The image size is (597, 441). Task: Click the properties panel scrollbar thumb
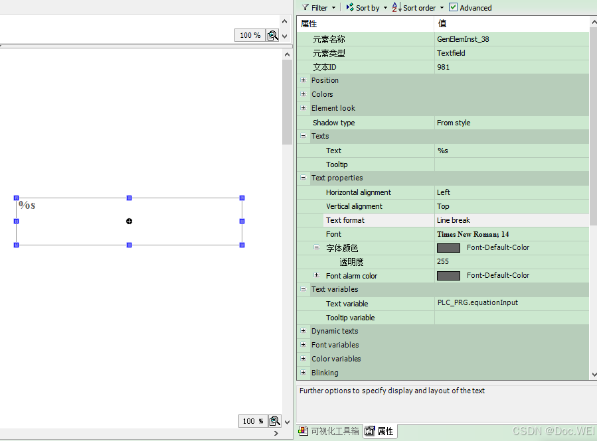593,127
